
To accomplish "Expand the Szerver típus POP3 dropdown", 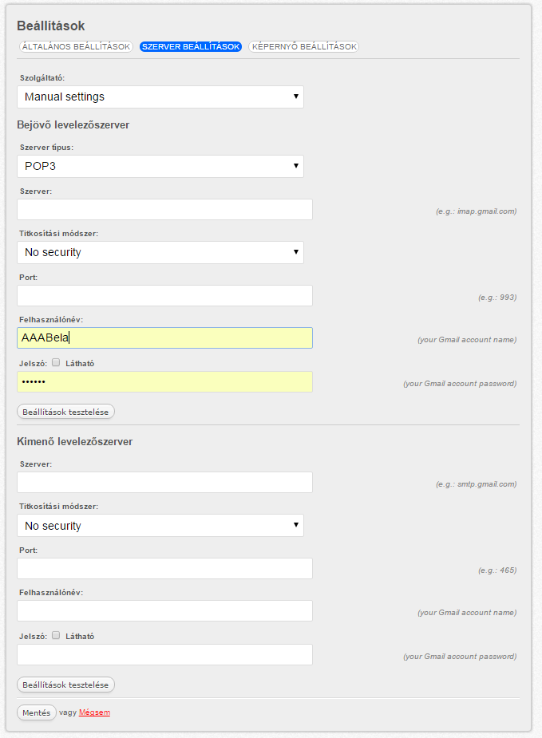I will click(160, 166).
